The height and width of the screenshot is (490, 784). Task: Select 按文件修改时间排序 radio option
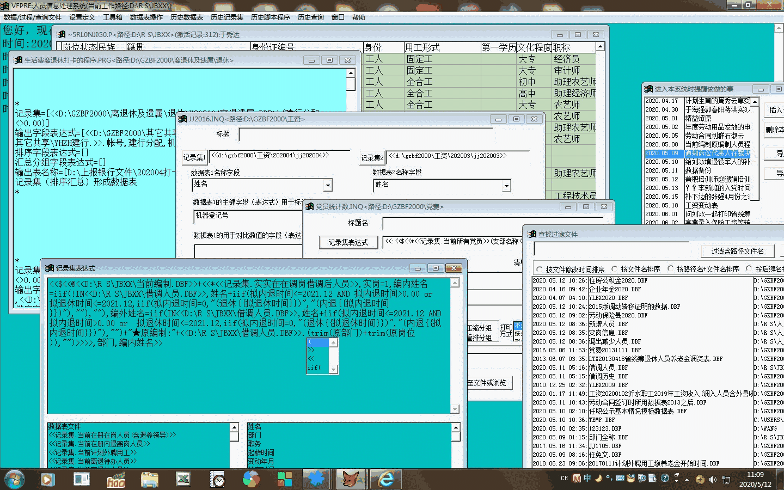[540, 269]
